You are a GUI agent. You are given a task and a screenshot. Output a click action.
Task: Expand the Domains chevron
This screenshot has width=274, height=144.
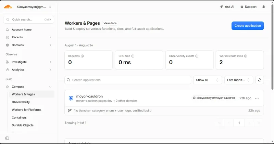point(50,45)
